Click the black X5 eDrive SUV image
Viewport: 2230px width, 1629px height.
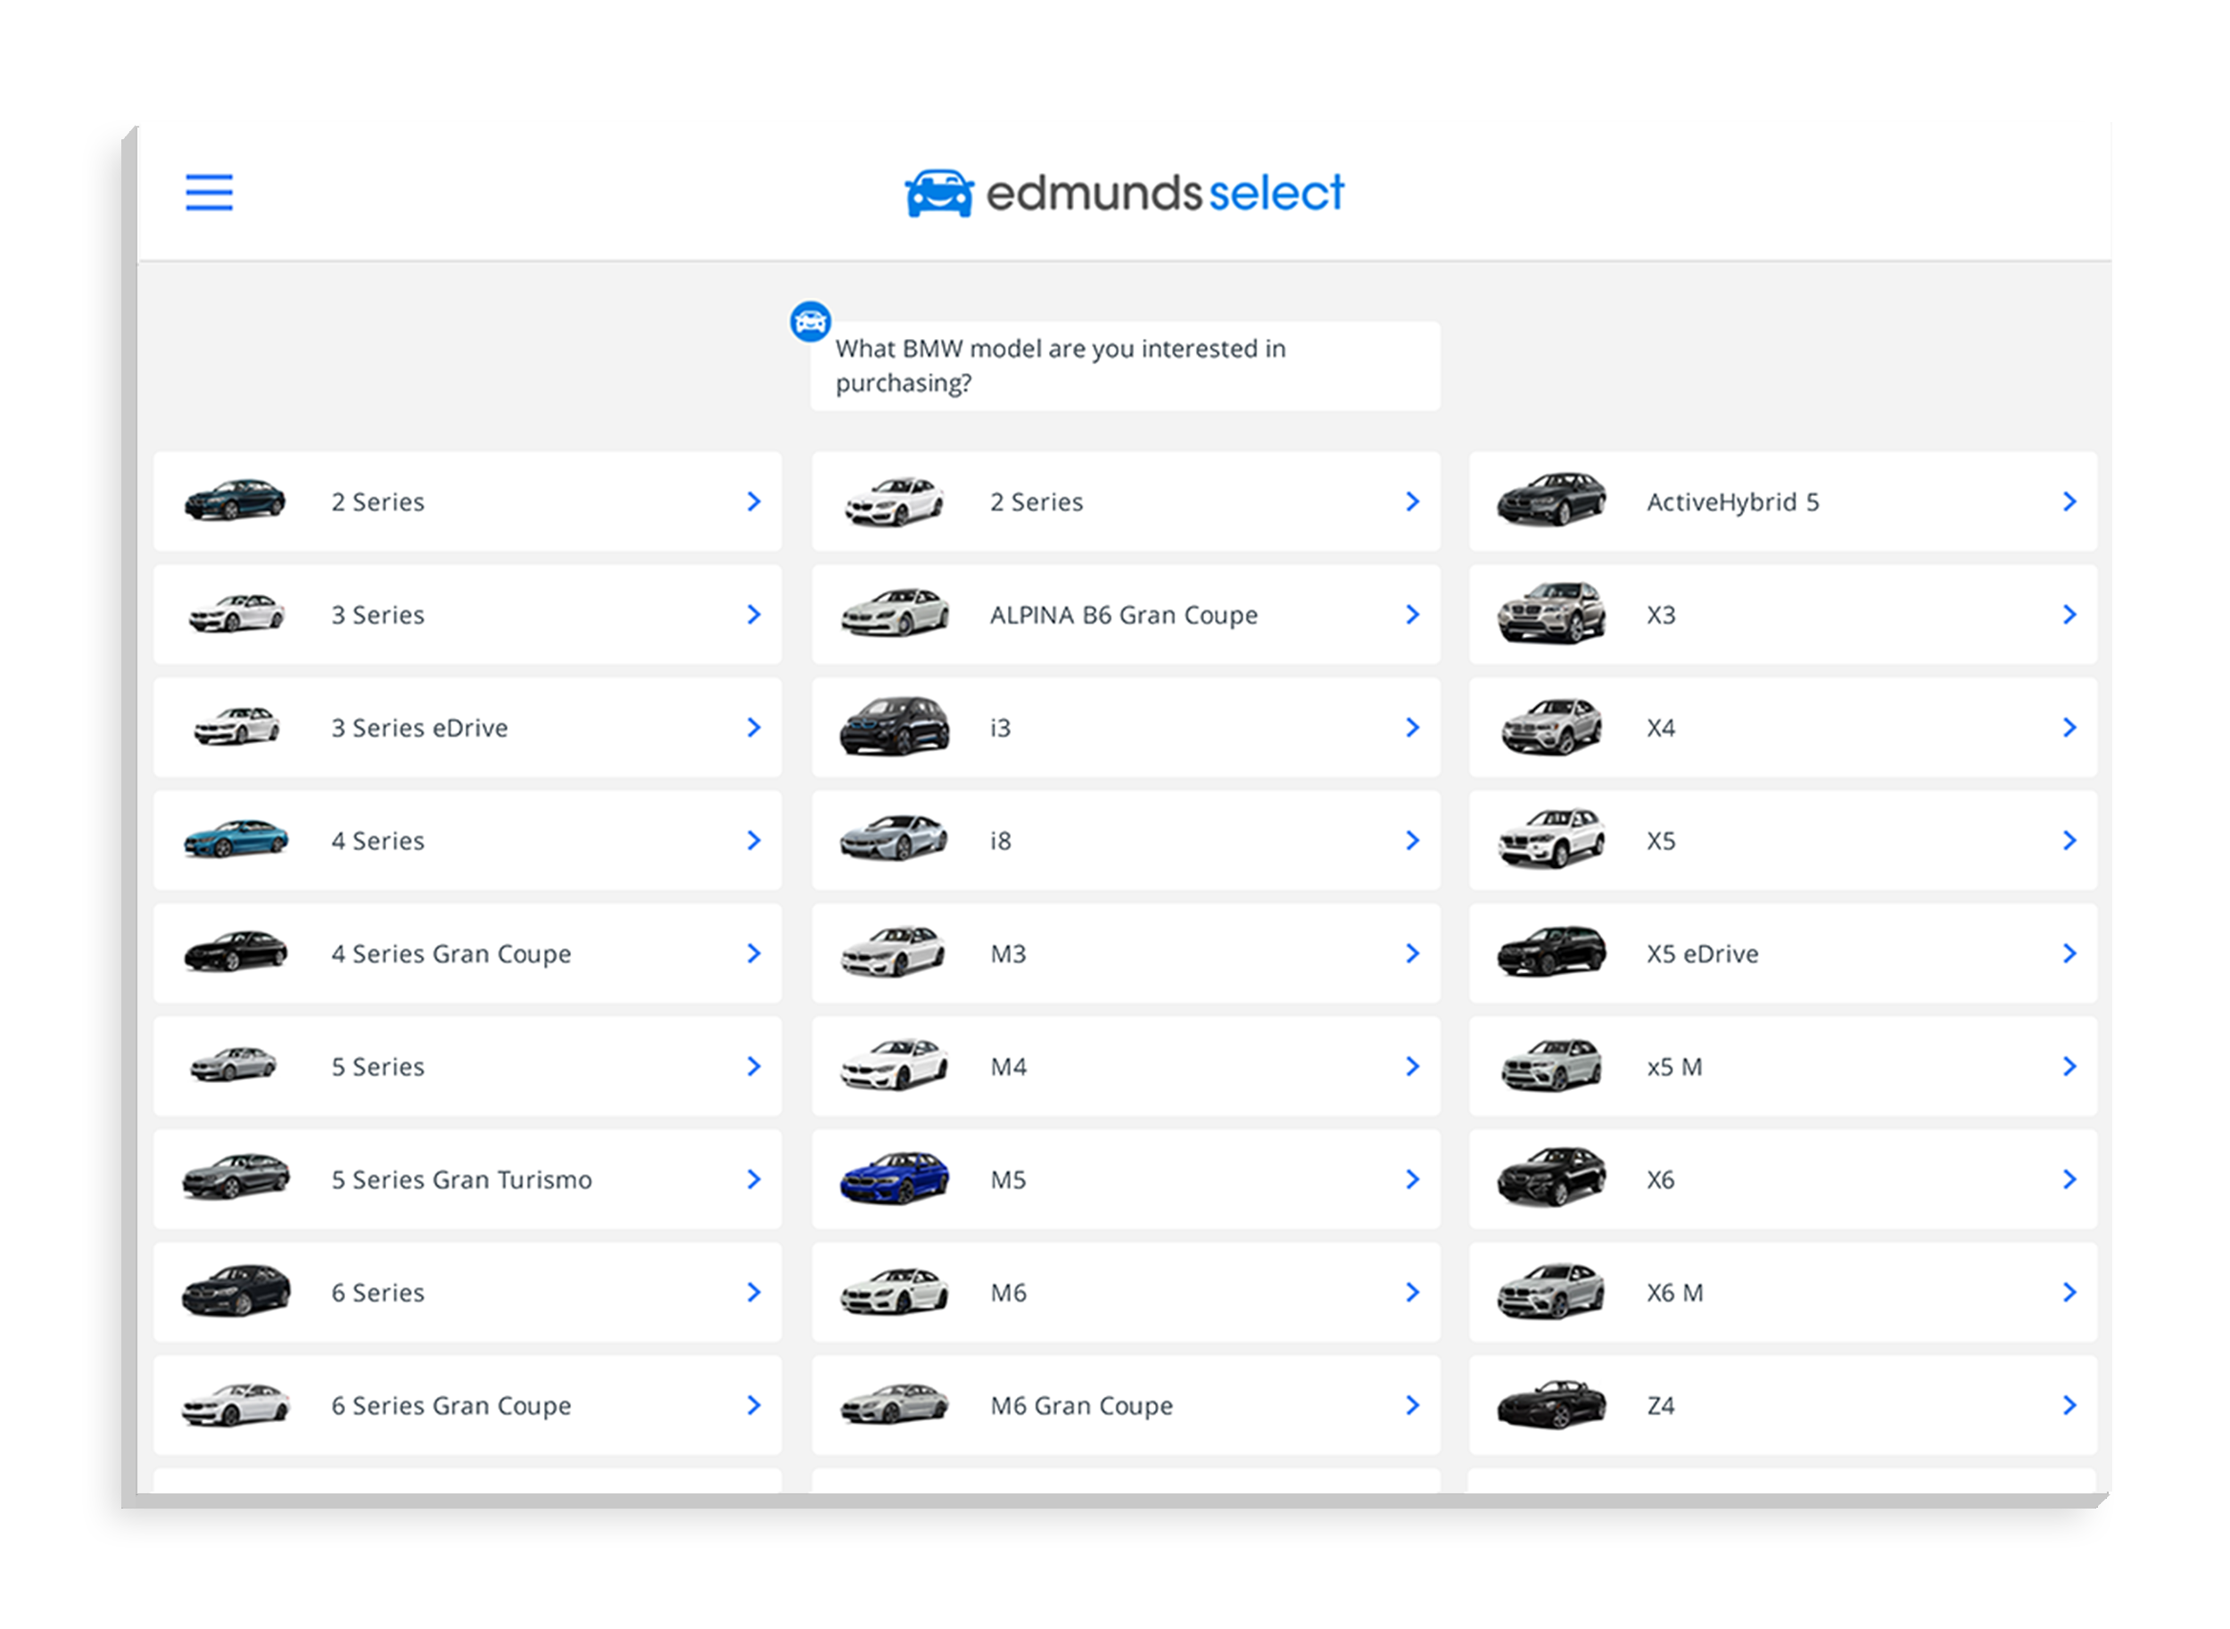click(1551, 952)
